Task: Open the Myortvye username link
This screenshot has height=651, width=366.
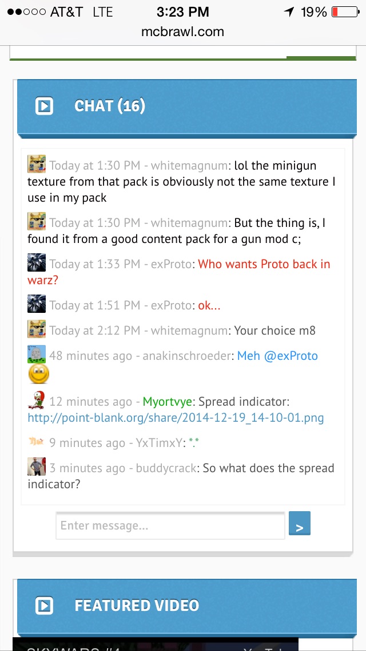Action: point(168,402)
